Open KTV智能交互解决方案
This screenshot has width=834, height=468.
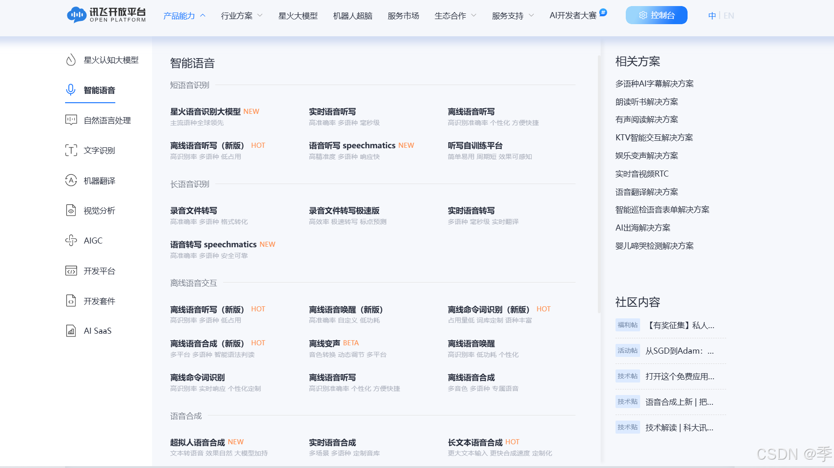[x=655, y=138]
